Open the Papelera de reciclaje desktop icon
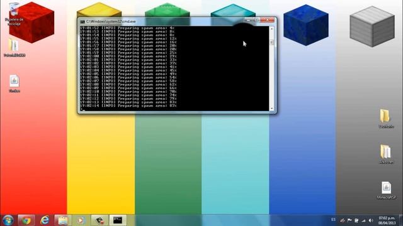 [14, 14]
